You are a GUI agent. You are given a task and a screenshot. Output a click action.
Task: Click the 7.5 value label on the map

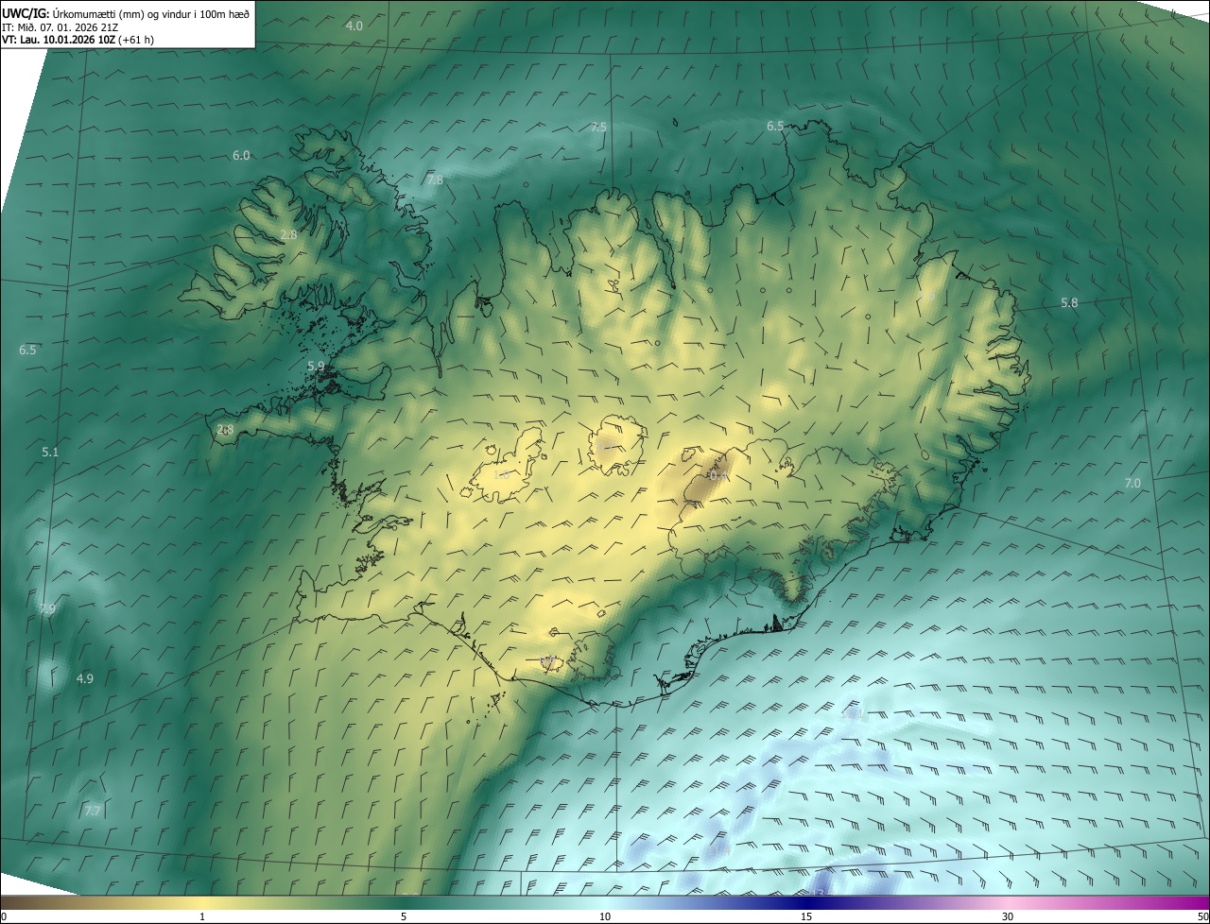pos(598,128)
